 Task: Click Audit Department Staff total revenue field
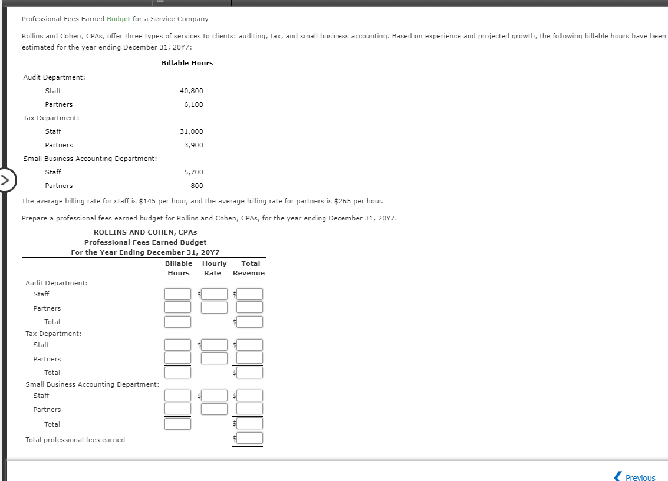coord(249,294)
